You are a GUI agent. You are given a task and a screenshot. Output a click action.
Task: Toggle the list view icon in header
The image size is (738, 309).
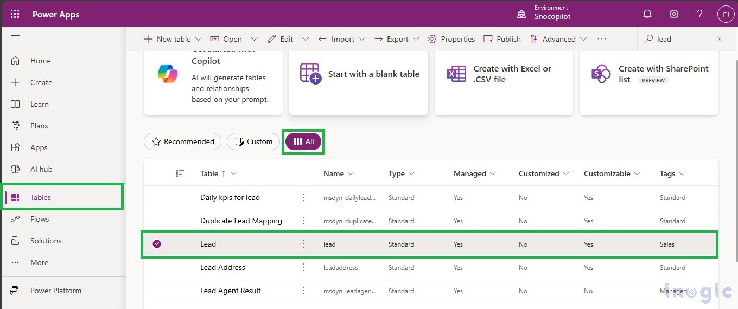pyautogui.click(x=180, y=173)
